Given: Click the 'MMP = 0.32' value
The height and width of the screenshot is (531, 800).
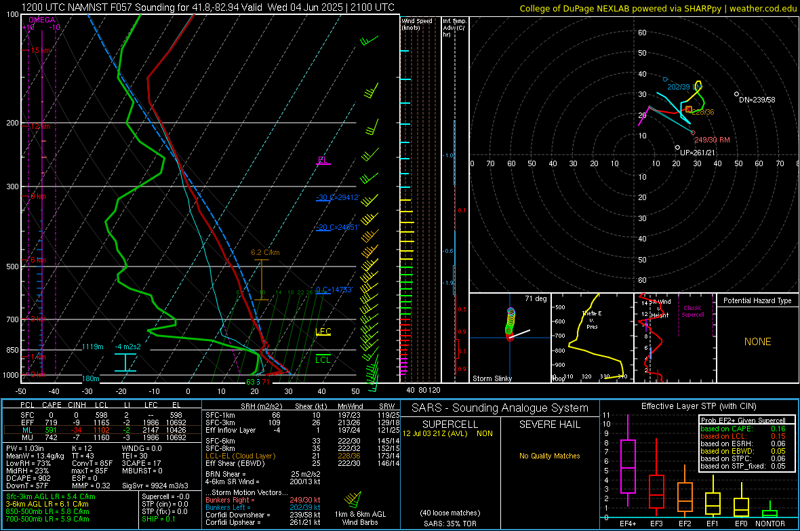Looking at the screenshot, I should tap(92, 486).
